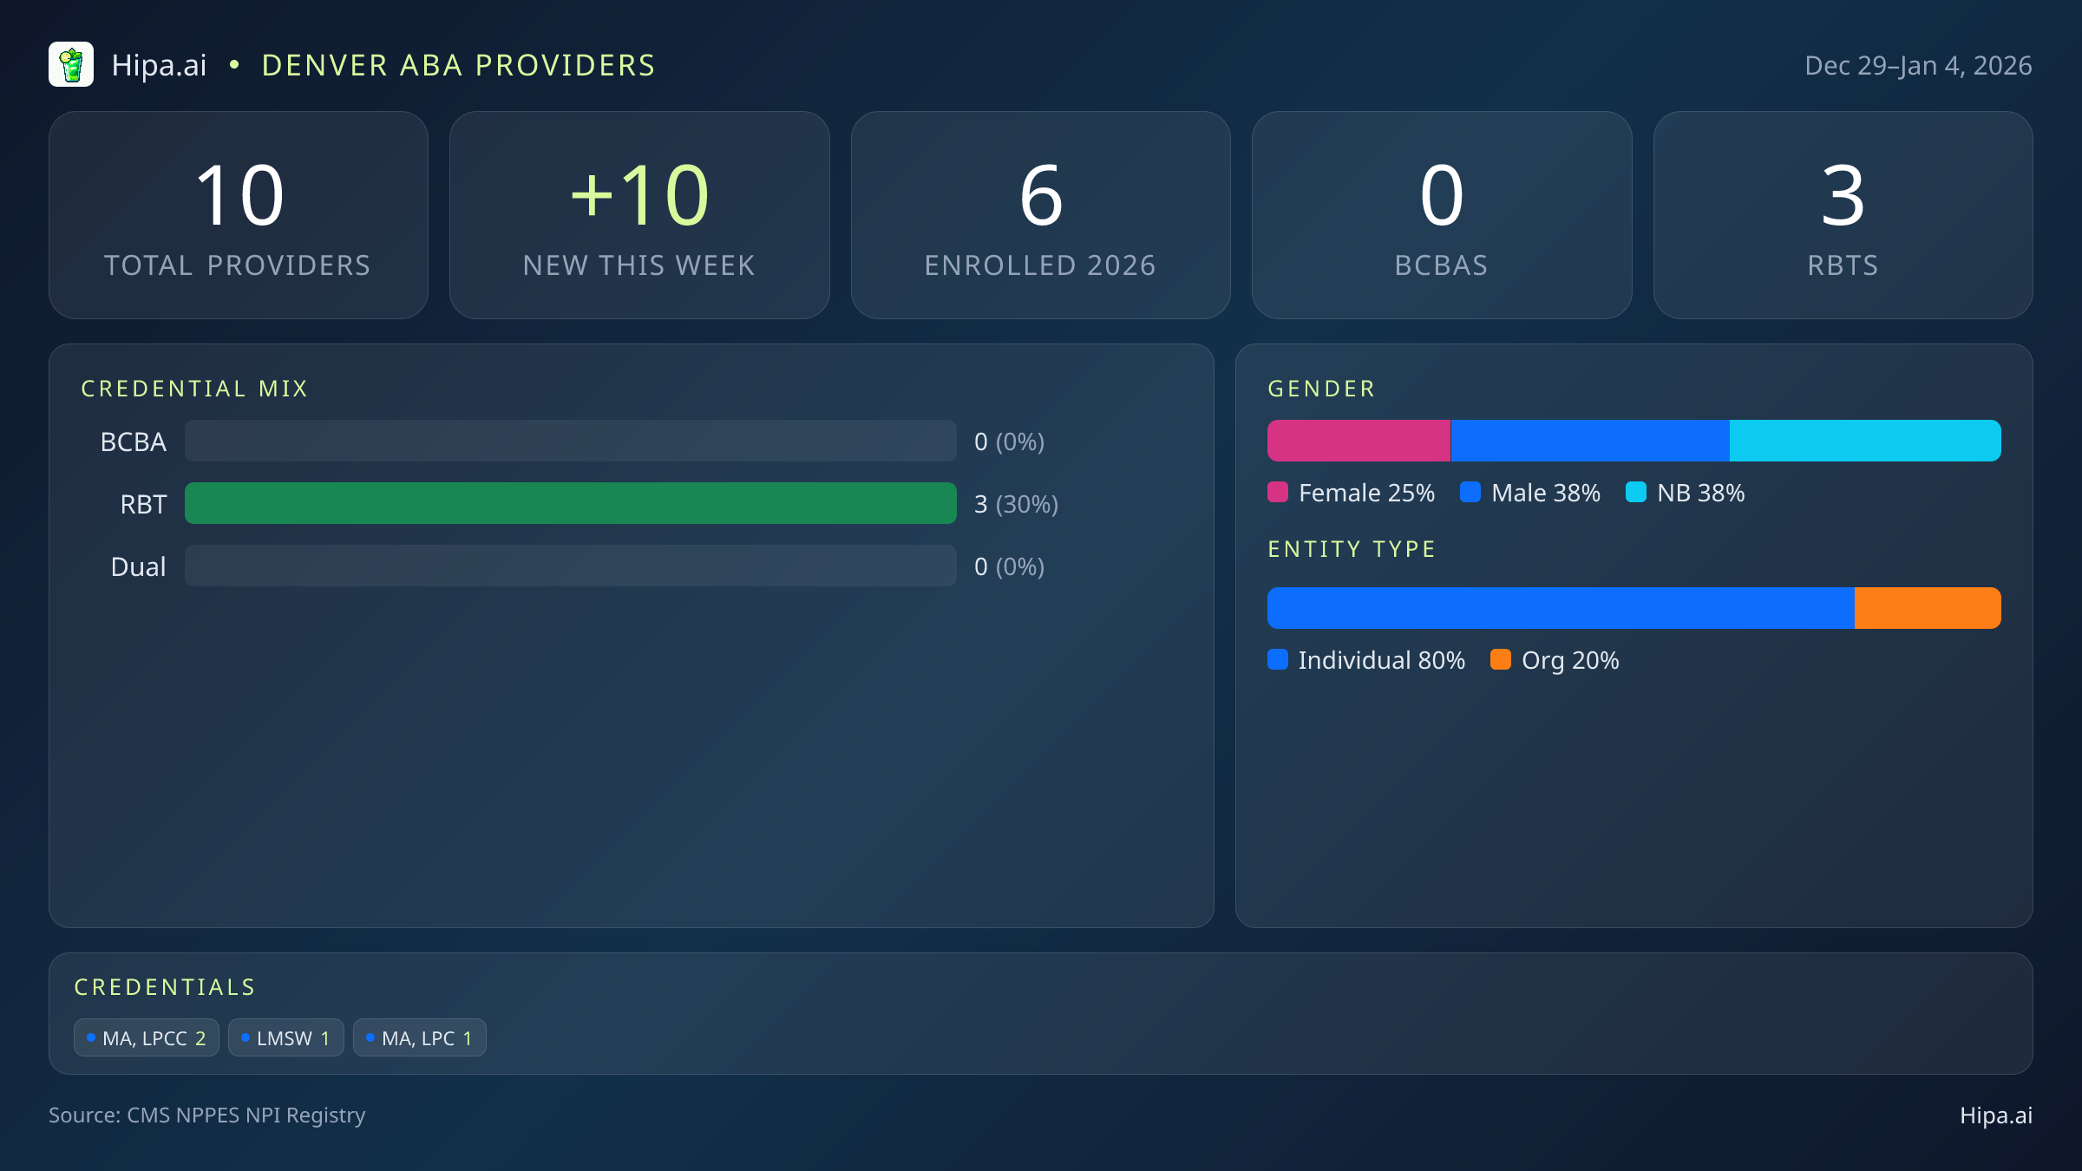This screenshot has width=2082, height=1171.
Task: Open the Total Providers stat card
Action: [x=239, y=215]
